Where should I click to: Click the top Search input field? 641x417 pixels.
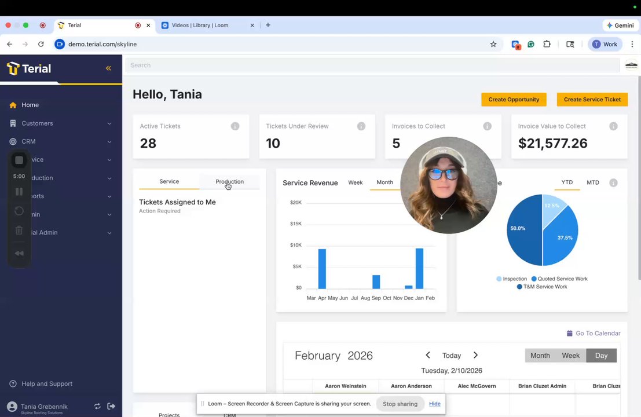point(372,65)
